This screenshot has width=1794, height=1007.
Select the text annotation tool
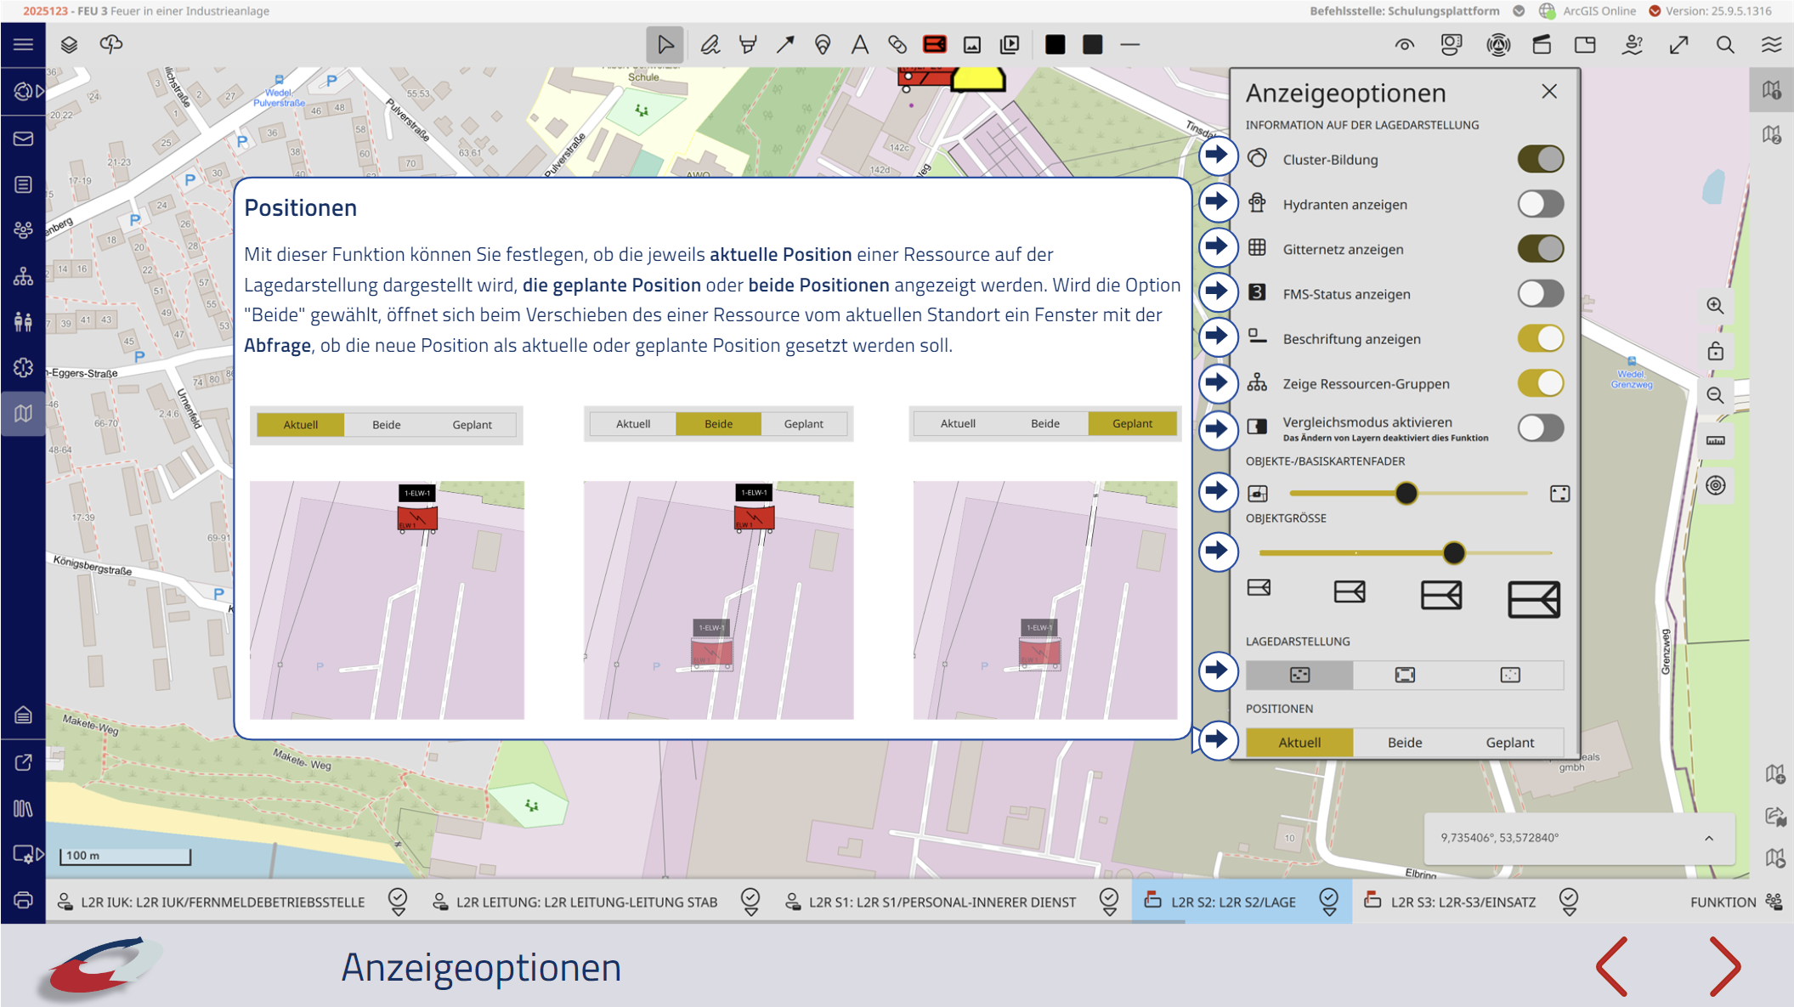(859, 44)
